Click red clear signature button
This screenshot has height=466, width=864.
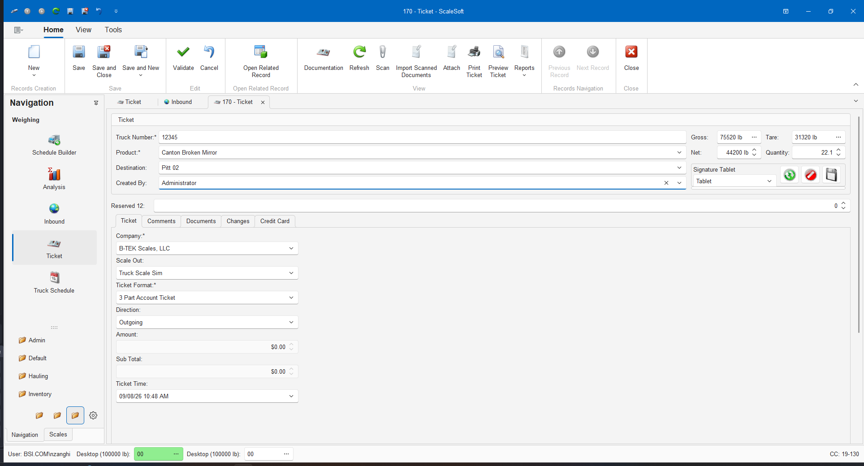coord(811,175)
